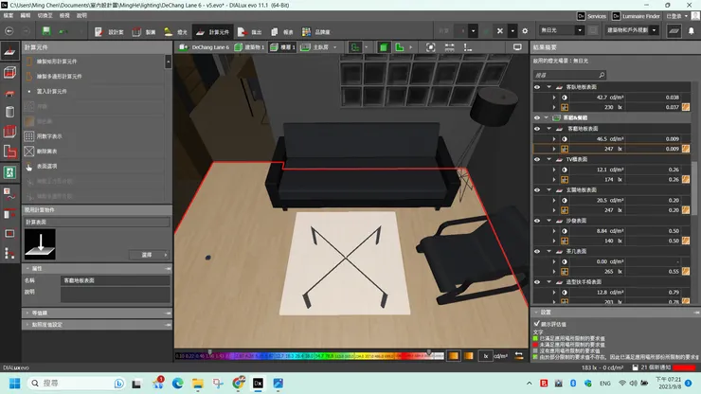Click the false-color scale bar
Screen dimensions: 701x394
pyautogui.click(x=308, y=356)
